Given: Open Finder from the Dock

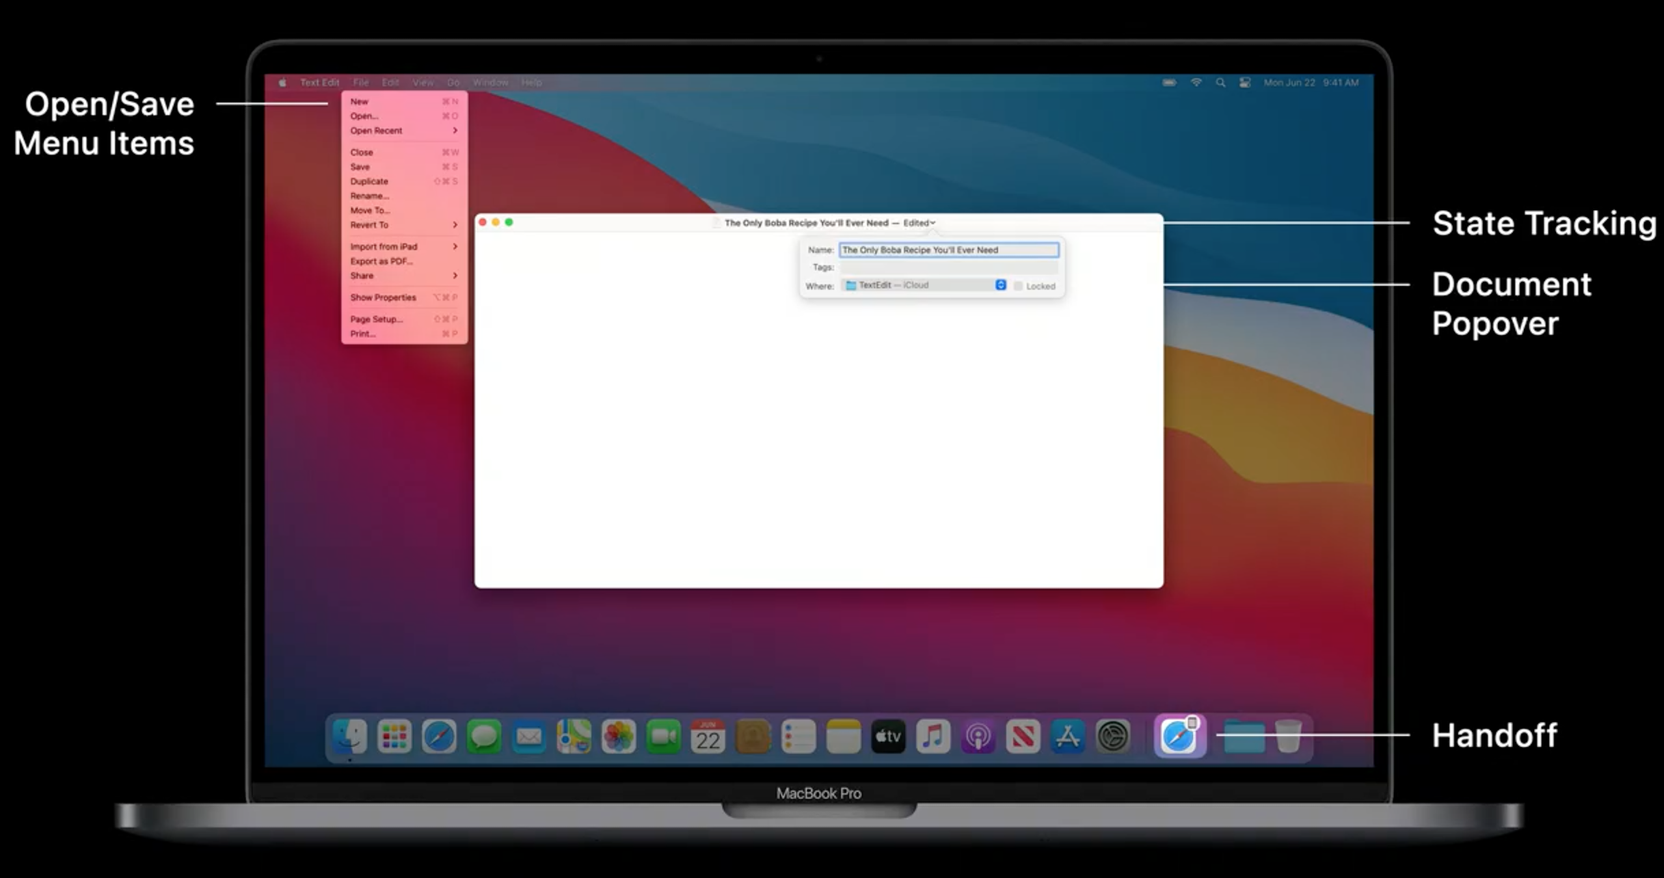Looking at the screenshot, I should 349,737.
